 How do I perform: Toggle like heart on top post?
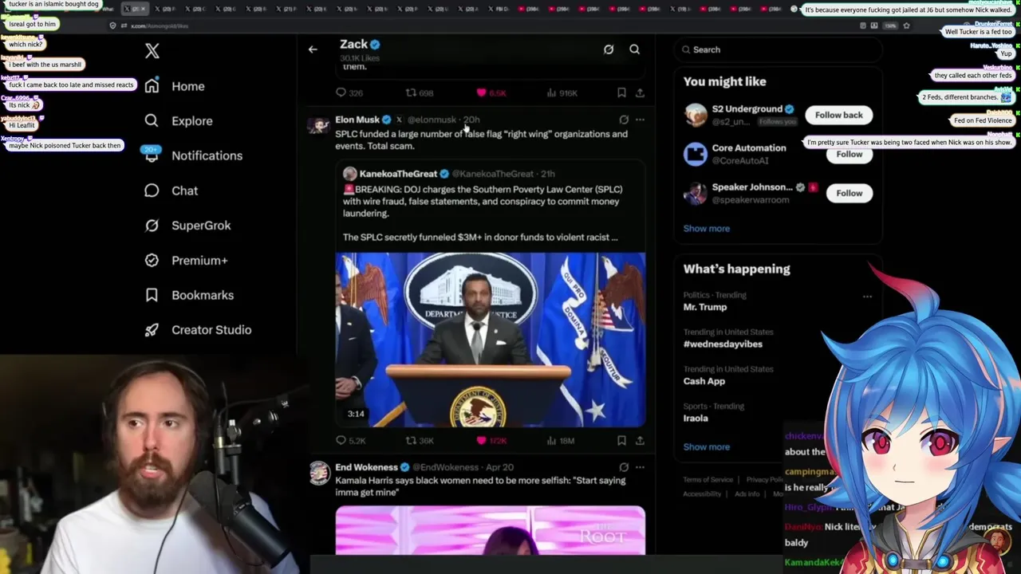point(481,92)
